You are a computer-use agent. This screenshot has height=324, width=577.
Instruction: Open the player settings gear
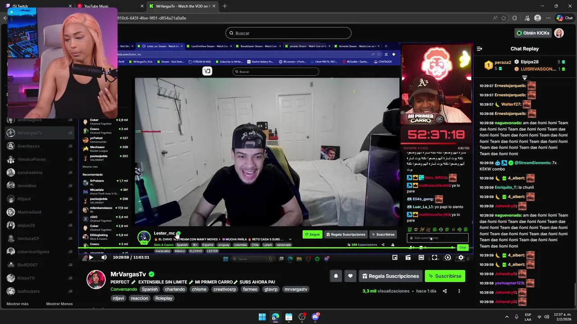461,257
